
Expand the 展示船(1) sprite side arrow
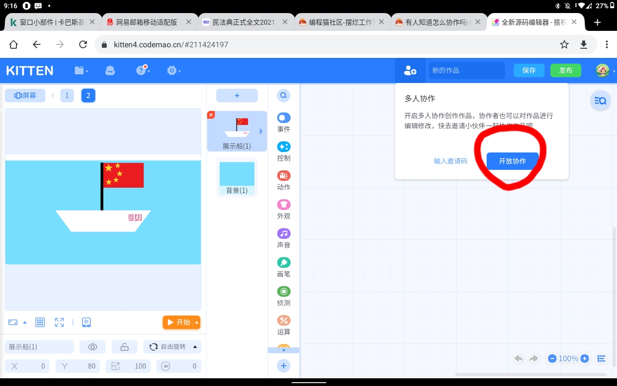pos(261,131)
